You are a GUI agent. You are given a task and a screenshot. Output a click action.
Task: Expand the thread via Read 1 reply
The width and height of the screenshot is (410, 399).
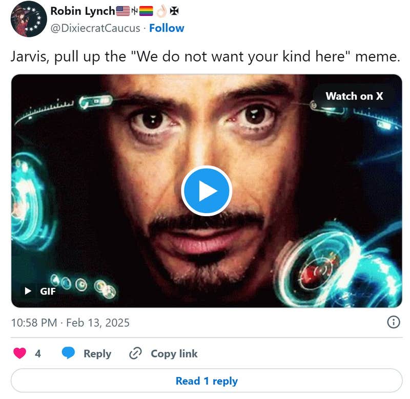(x=206, y=381)
